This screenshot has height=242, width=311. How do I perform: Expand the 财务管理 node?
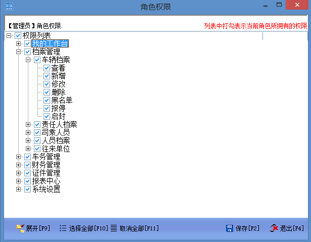point(18,165)
